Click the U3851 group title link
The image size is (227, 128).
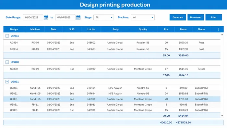coord(15,82)
